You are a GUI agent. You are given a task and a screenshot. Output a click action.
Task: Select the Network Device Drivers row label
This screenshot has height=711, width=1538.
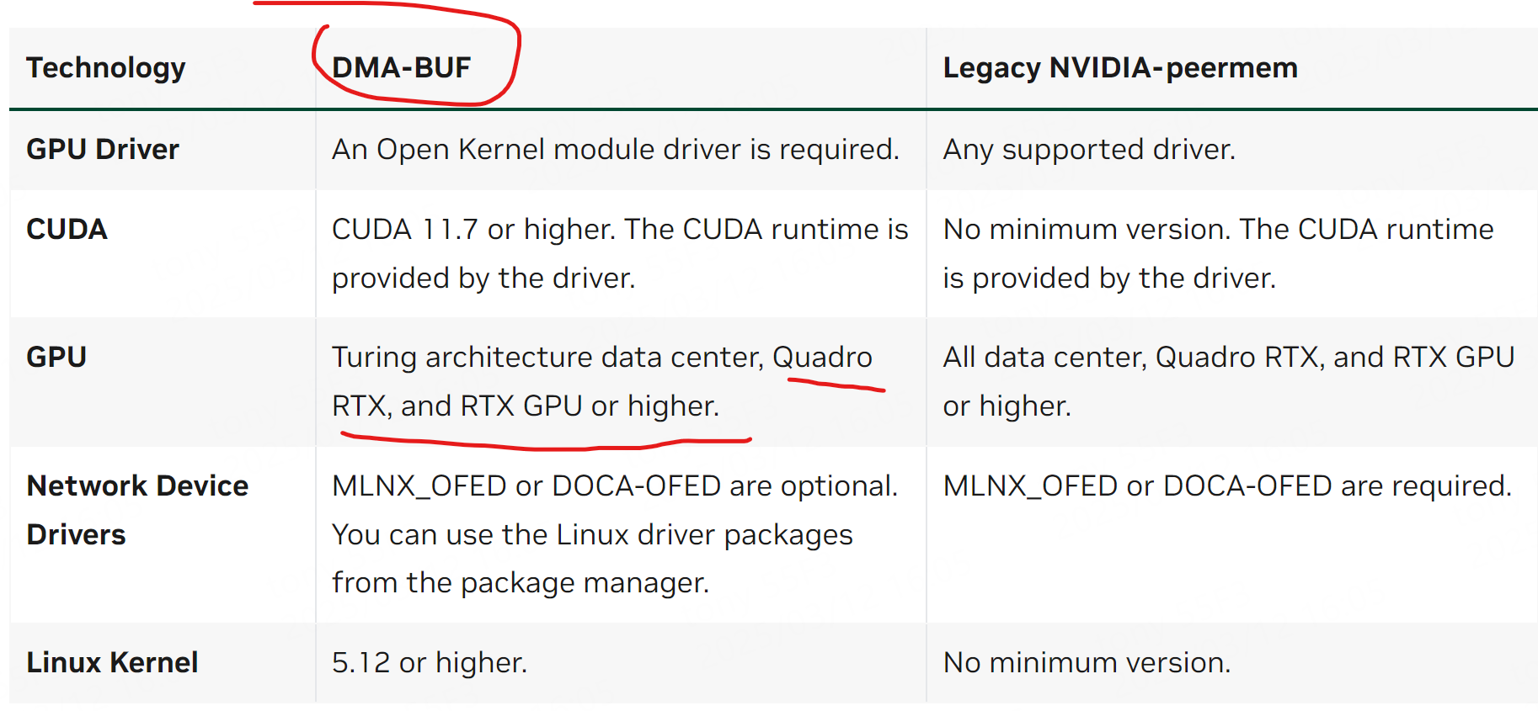pos(137,510)
